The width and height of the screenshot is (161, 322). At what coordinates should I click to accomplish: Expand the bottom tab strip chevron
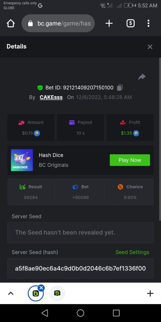[x=11, y=293]
